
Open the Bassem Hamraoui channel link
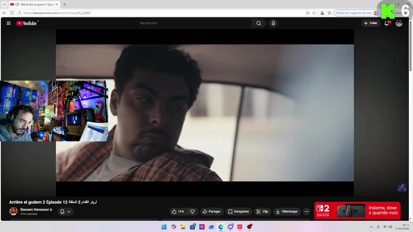coord(35,209)
